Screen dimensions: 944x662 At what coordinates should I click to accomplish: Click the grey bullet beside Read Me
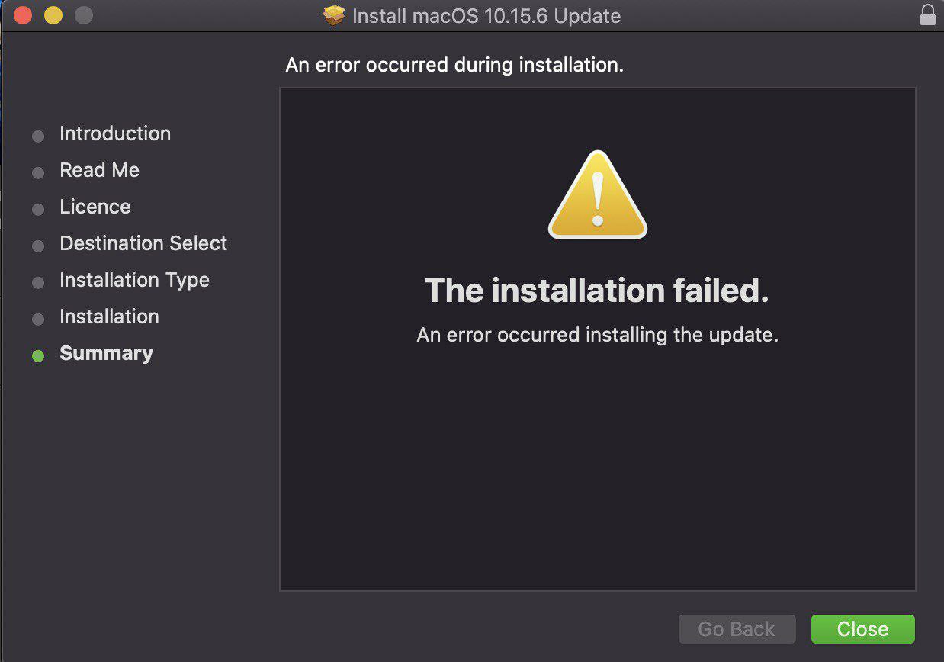point(38,173)
